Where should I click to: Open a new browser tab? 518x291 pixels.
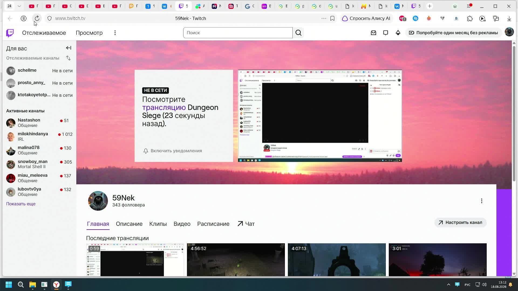tap(430, 6)
